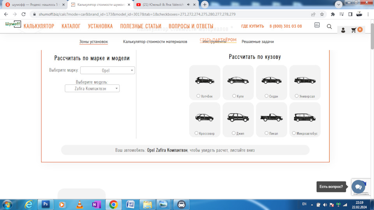Open Chrome's three-dot menu
374x210 pixels.
(368, 14)
